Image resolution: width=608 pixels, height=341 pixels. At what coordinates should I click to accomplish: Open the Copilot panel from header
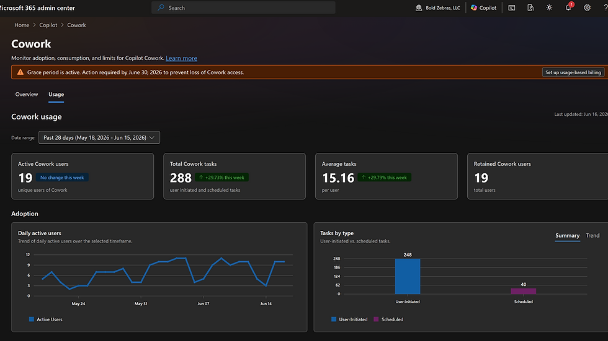pyautogui.click(x=483, y=7)
